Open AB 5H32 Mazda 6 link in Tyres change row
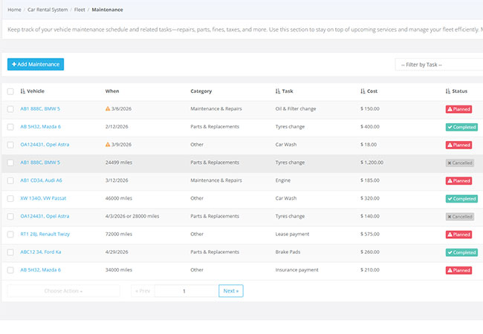This screenshot has height=334, width=483. pos(40,126)
